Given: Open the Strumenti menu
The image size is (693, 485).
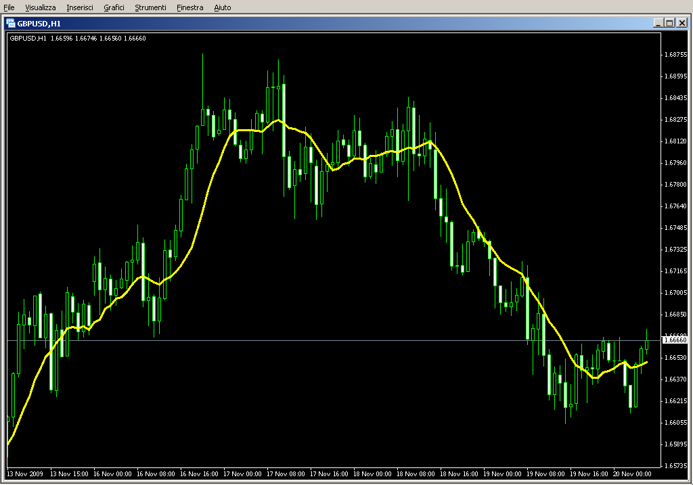Looking at the screenshot, I should 150,7.
